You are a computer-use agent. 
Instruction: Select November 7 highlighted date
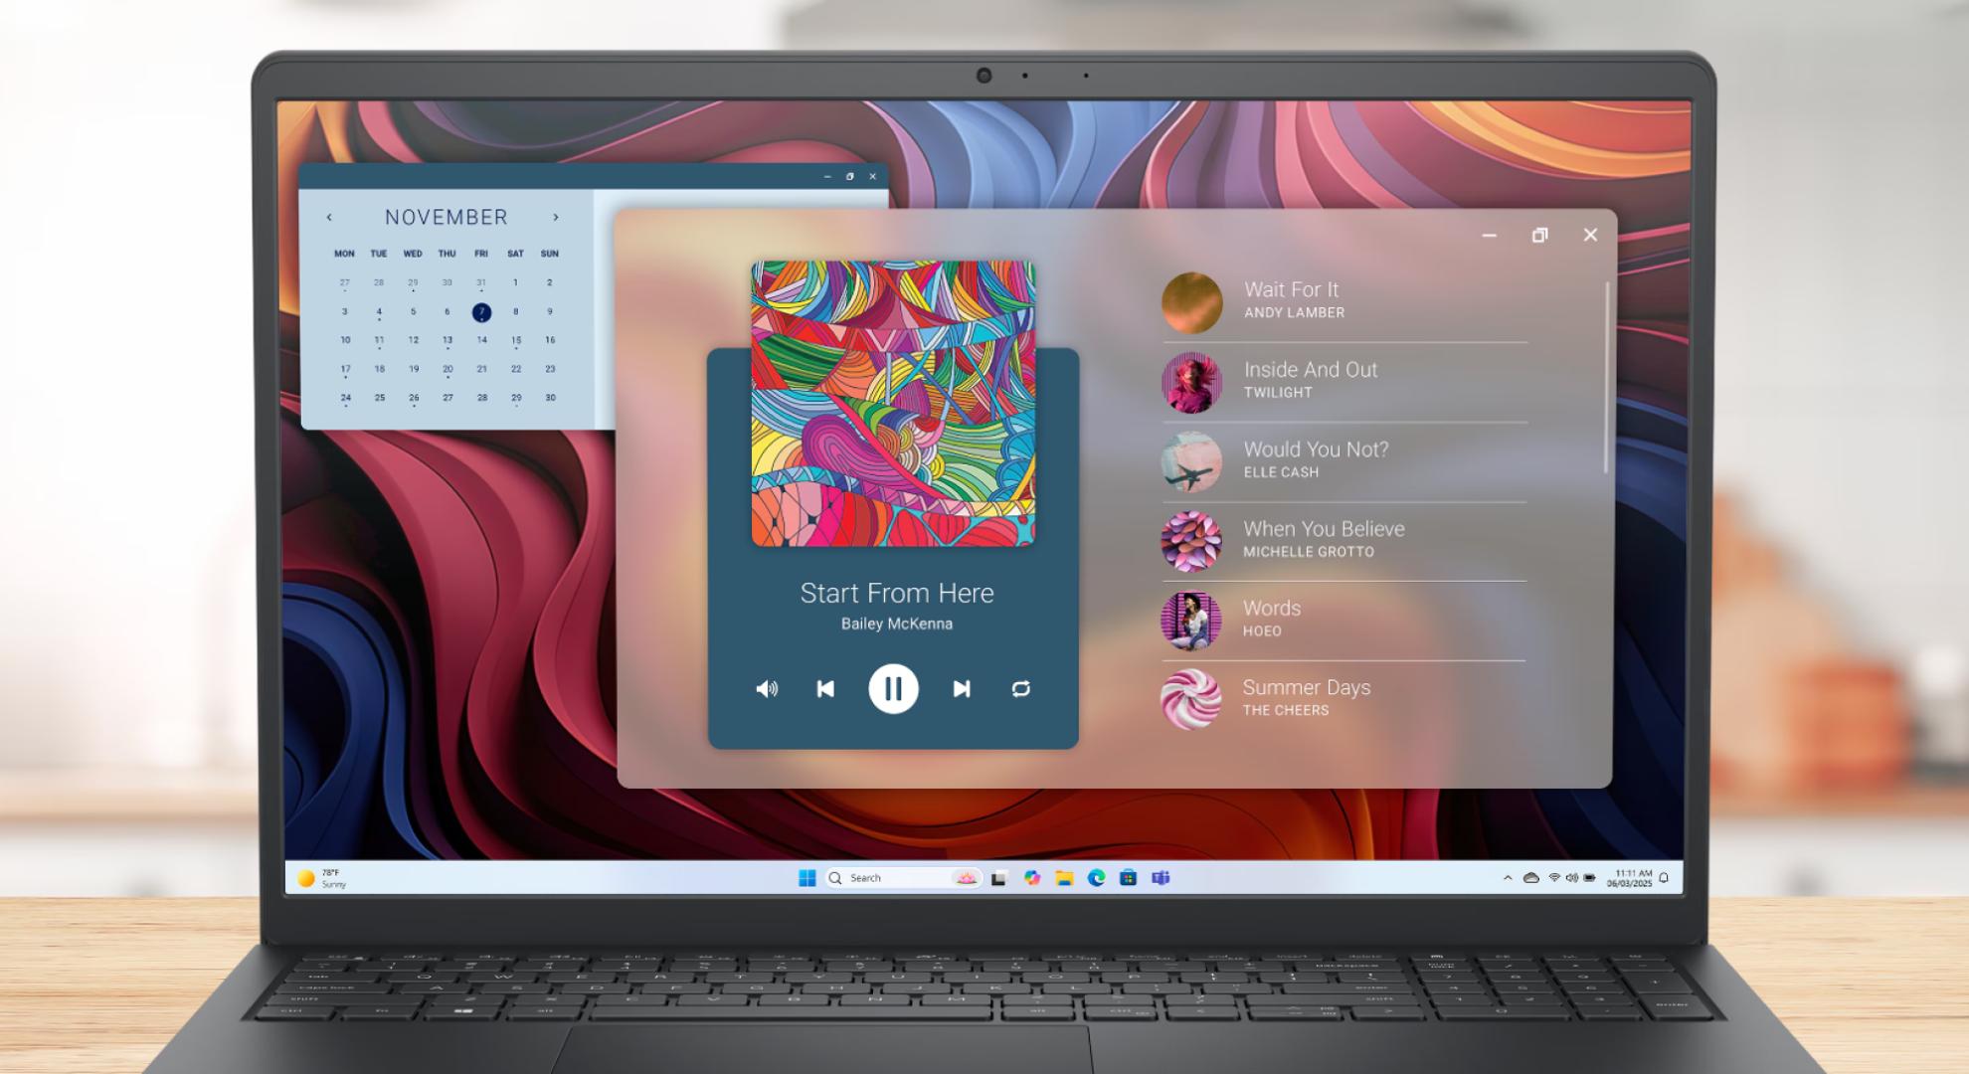click(481, 312)
